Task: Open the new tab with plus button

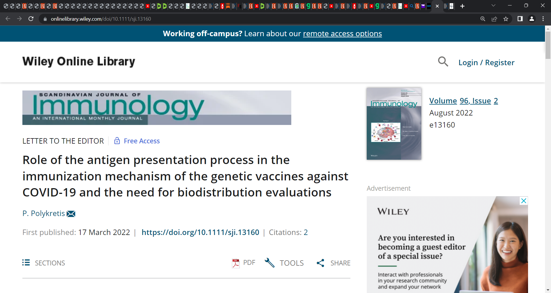Action: point(462,6)
